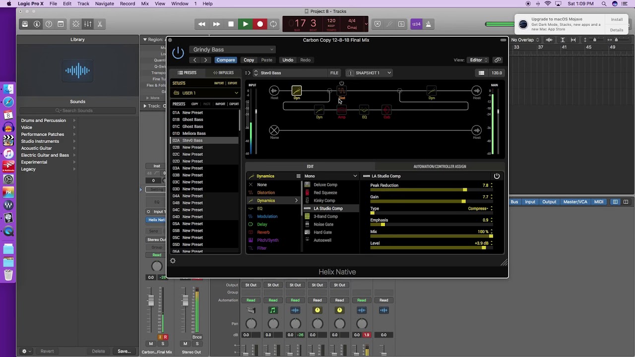The width and height of the screenshot is (635, 357).
Task: Select the Cab block in signal path
Action: 387,110
